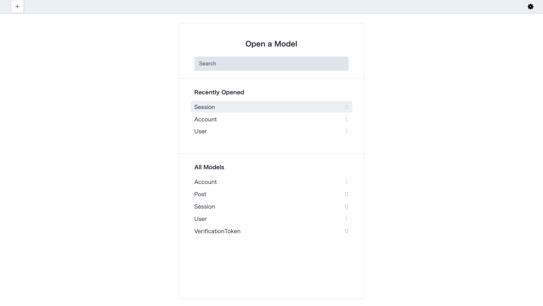Click the VerificationToken record count

(x=346, y=231)
